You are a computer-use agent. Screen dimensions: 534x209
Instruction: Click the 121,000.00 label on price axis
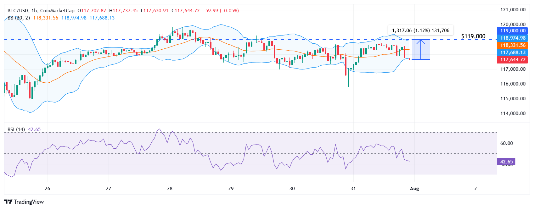(513, 10)
